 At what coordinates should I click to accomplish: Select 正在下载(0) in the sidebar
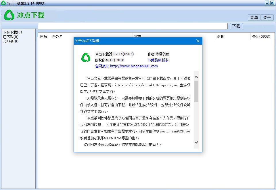[x=12, y=32]
